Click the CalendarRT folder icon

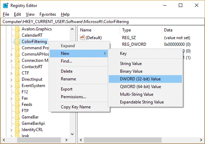pyautogui.click(x=17, y=35)
